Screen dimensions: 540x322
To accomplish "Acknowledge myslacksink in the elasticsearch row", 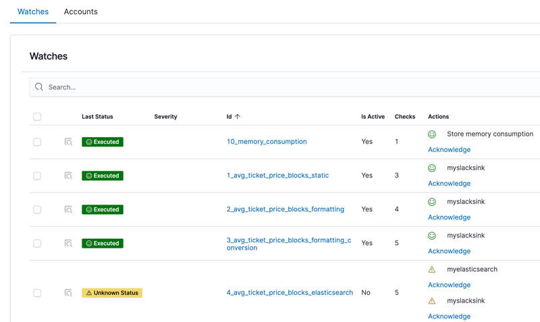I will click(449, 316).
